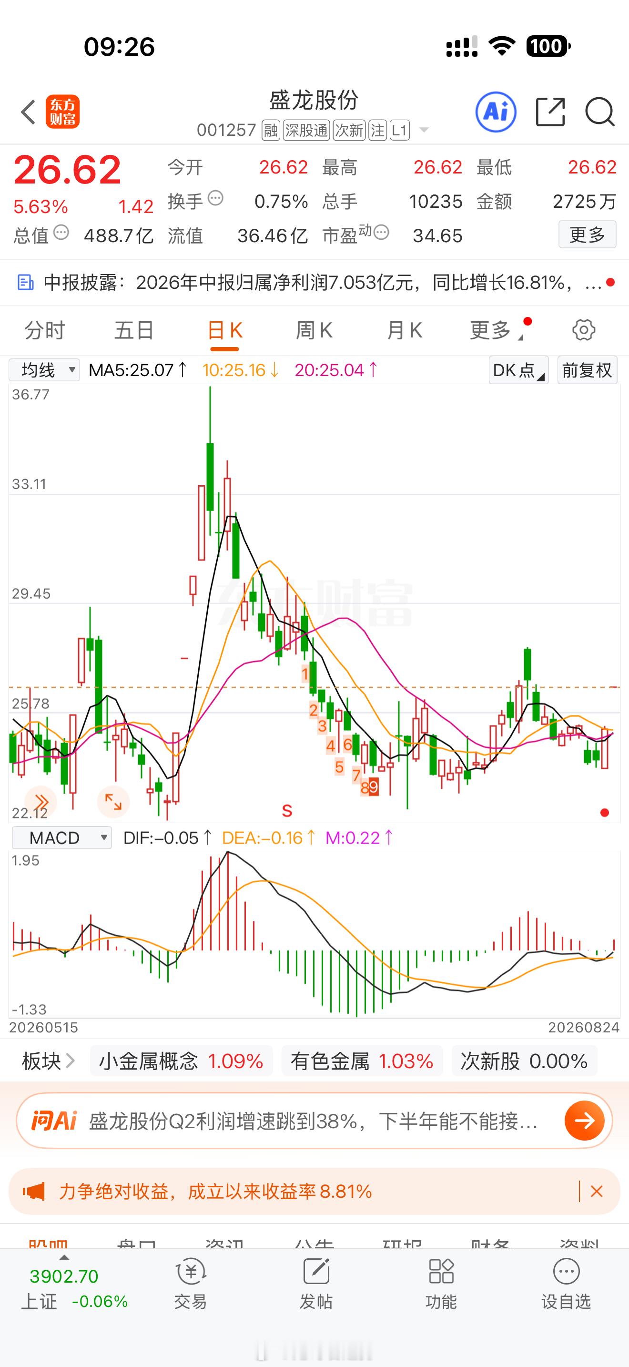Open the 次新股 sector chip
The height and width of the screenshot is (1367, 629).
click(x=524, y=1061)
